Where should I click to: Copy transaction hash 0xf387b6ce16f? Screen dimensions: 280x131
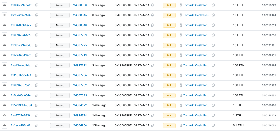tap(37, 75)
